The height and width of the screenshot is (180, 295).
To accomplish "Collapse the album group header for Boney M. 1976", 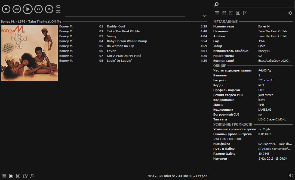I will [31, 21].
